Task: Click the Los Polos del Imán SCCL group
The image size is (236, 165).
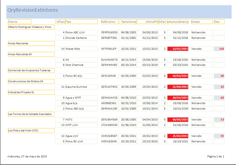Action: tap(31, 130)
